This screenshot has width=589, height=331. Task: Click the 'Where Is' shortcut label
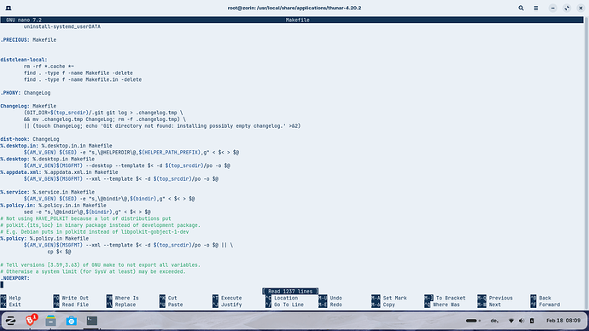click(126, 298)
